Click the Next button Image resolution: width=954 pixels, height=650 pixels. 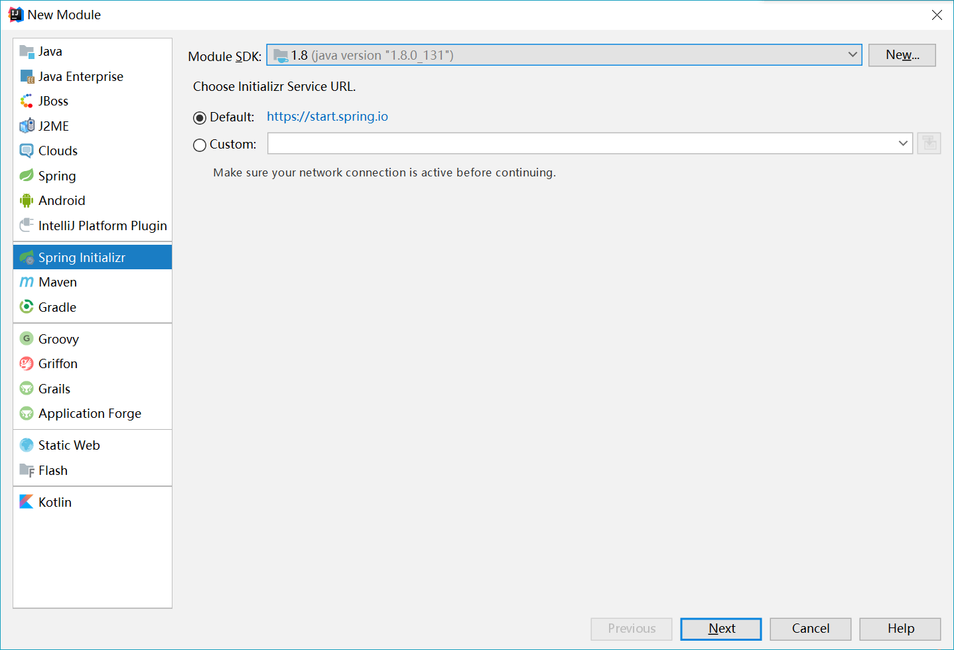pyautogui.click(x=721, y=629)
